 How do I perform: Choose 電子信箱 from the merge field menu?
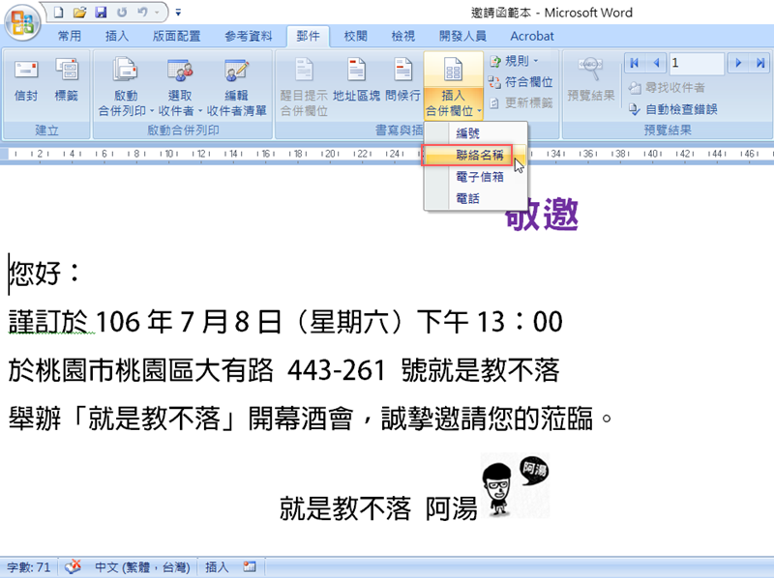coord(476,177)
